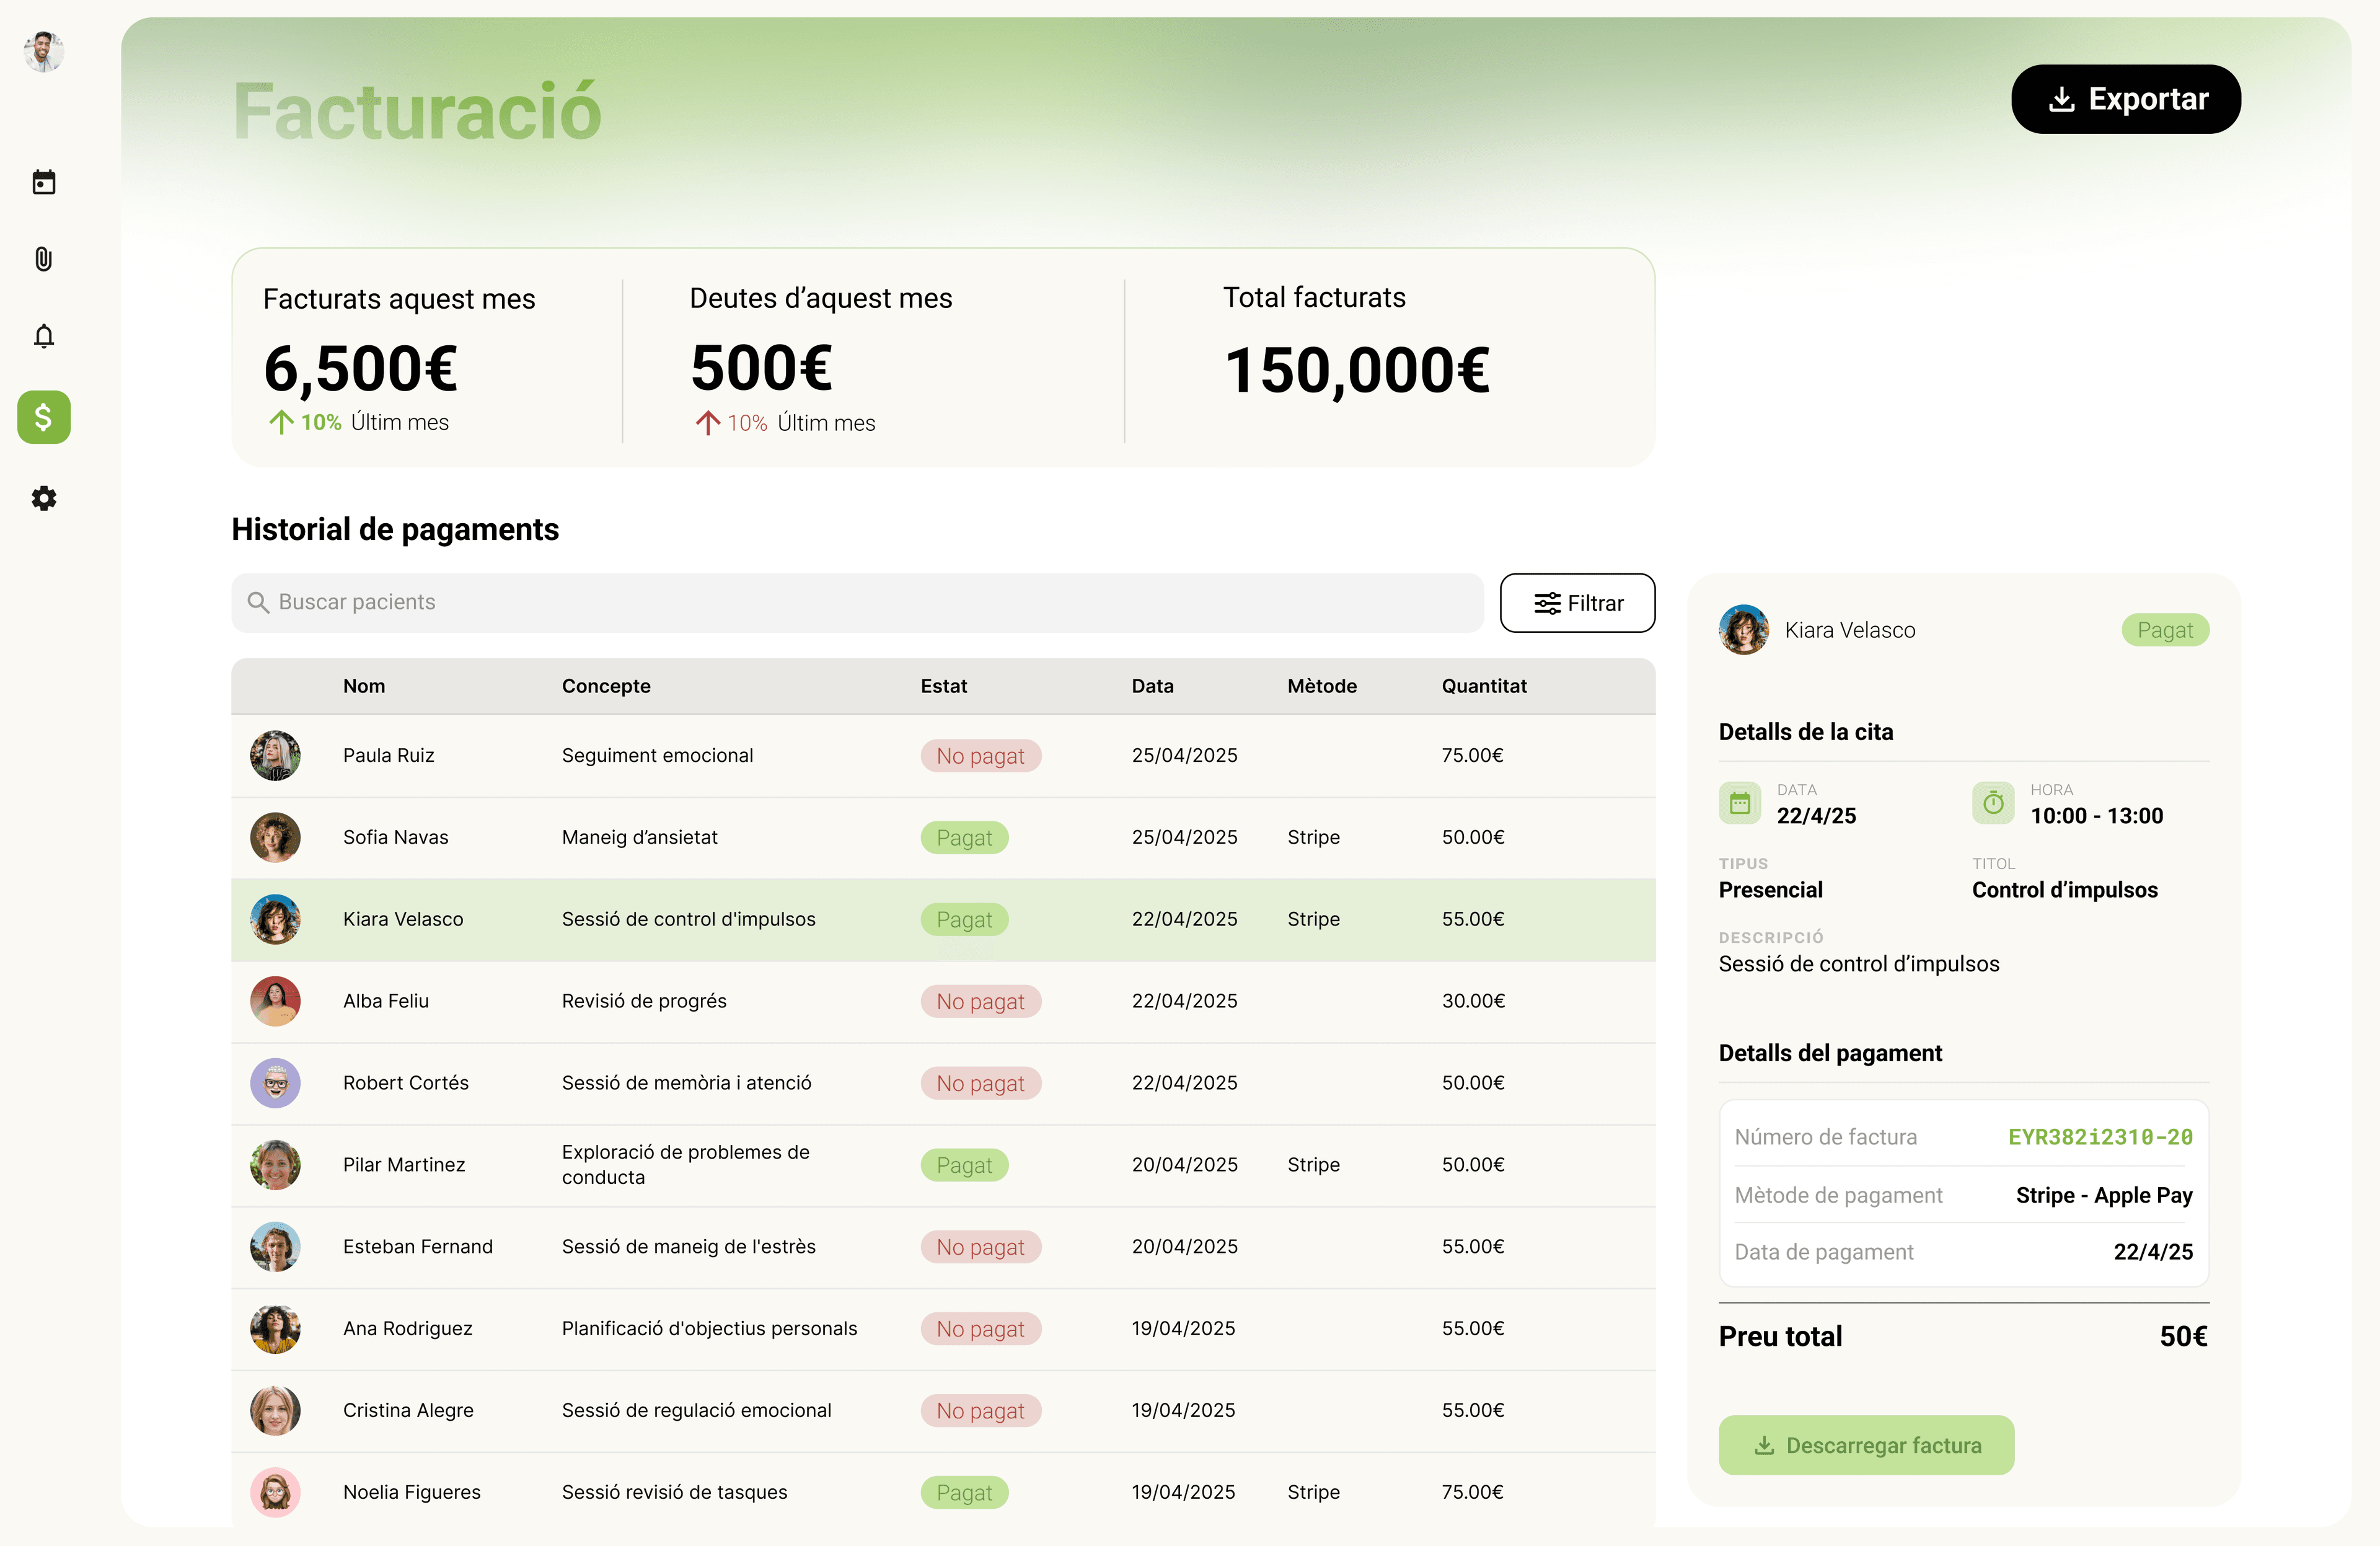Select Kiara Velasco name in table
2380x1546 pixels.
point(403,919)
